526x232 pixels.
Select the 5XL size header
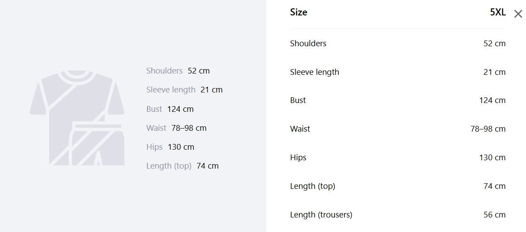(x=498, y=12)
